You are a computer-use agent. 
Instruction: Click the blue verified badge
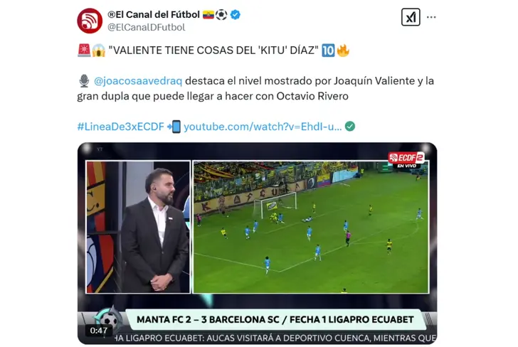coord(236,15)
